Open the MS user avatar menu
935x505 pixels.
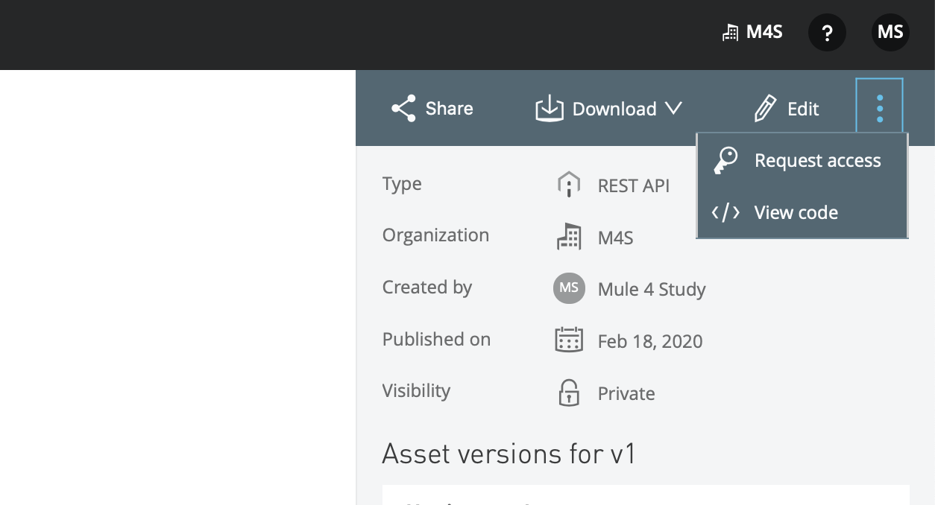coord(890,33)
